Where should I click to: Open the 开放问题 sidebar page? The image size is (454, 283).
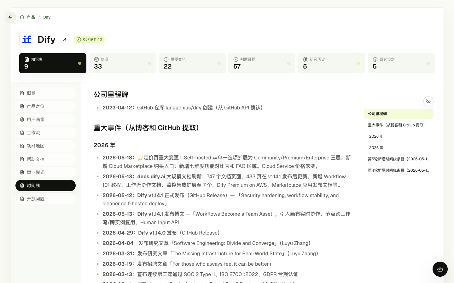[x=45, y=199]
